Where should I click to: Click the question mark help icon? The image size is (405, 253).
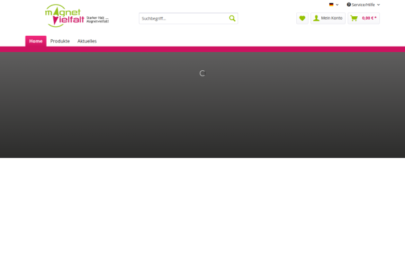pos(349,5)
